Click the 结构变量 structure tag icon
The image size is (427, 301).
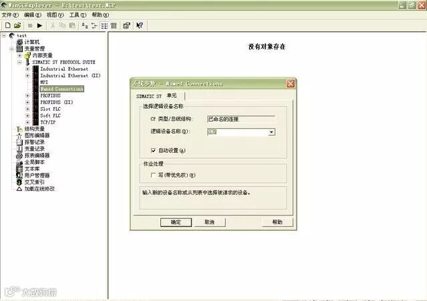pos(19,129)
